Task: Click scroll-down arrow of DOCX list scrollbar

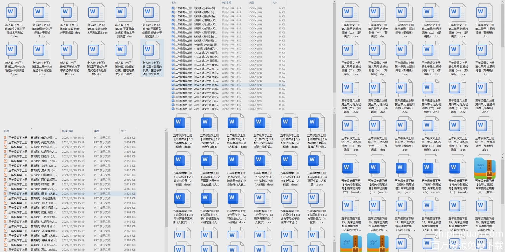Action: click(335, 109)
